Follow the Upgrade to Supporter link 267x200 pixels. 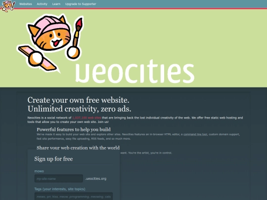pos(81,4)
